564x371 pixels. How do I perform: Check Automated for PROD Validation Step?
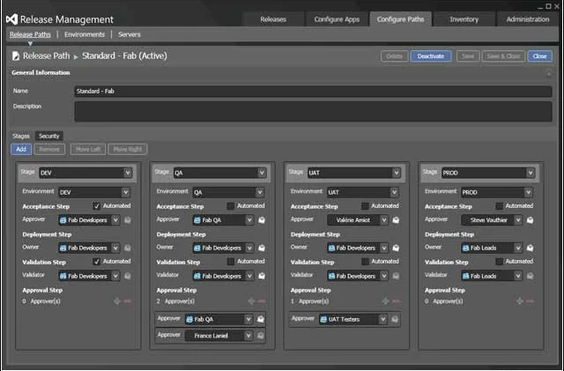499,261
